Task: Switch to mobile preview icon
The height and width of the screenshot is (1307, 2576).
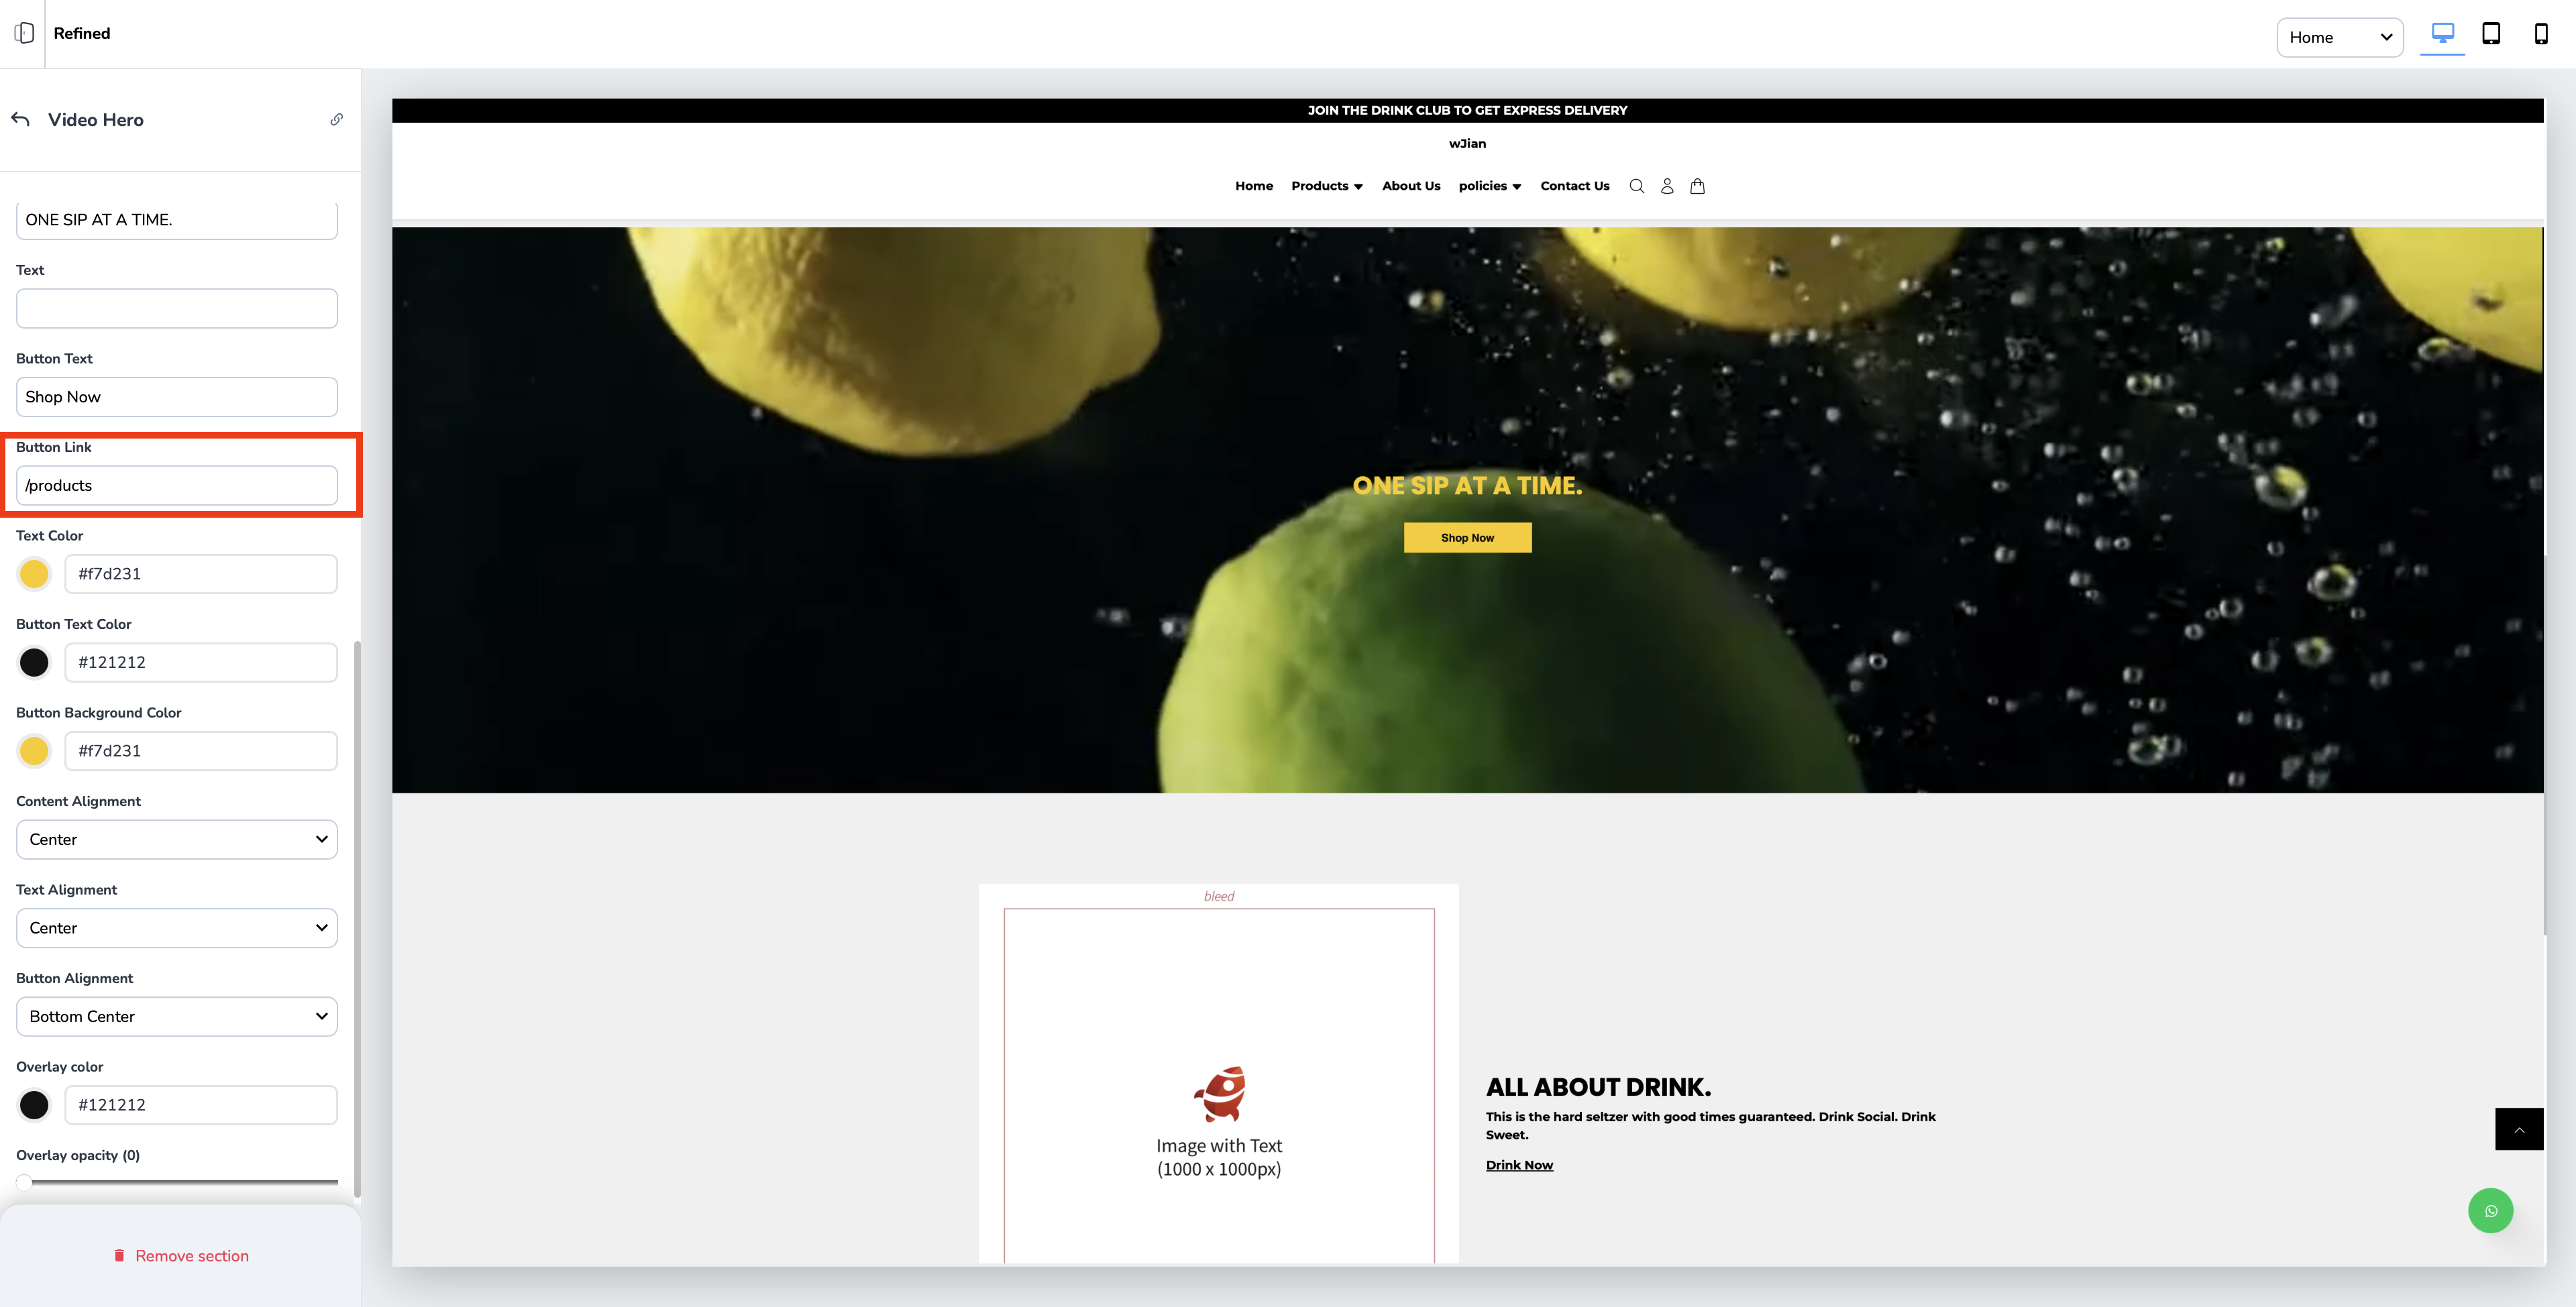Action: click(x=2540, y=34)
